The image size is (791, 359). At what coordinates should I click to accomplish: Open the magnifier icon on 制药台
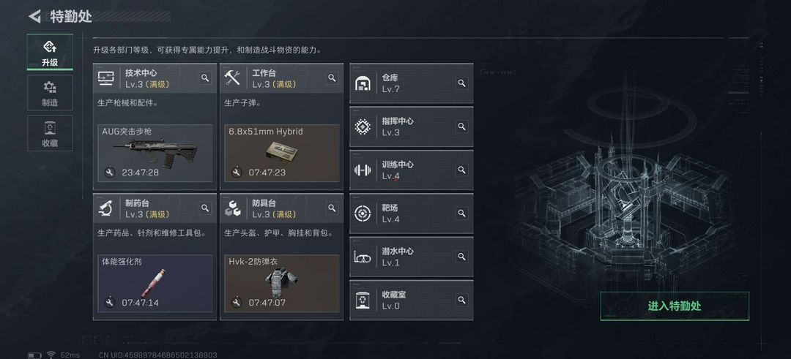pos(205,208)
